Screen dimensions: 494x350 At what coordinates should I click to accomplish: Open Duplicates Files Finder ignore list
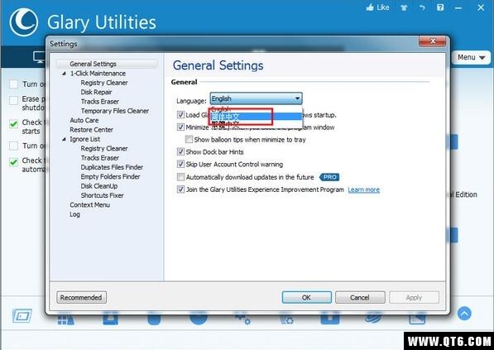[x=112, y=167]
